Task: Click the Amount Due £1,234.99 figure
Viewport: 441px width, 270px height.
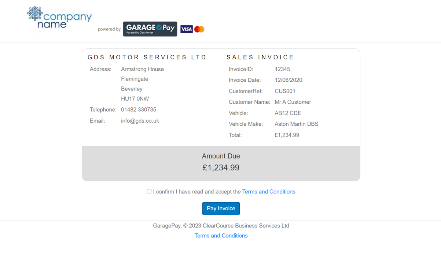Action: (x=221, y=168)
